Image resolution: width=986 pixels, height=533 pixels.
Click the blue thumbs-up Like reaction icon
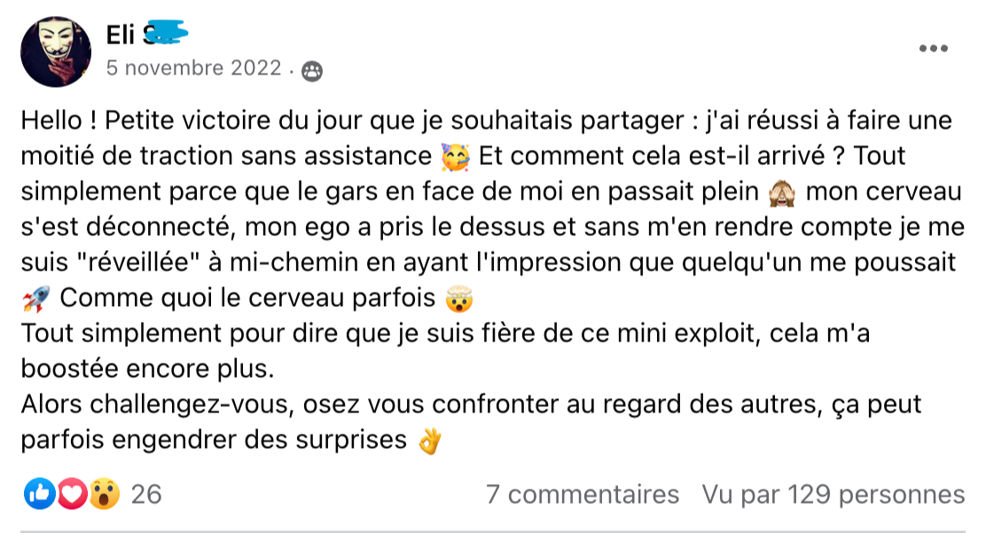tap(39, 494)
